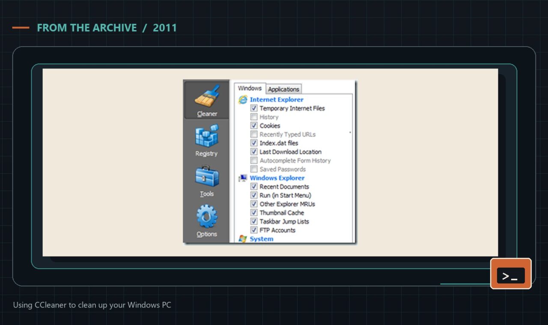Uncheck Run (in Start Menu) checkbox
The height and width of the screenshot is (325, 548).
pyautogui.click(x=254, y=195)
